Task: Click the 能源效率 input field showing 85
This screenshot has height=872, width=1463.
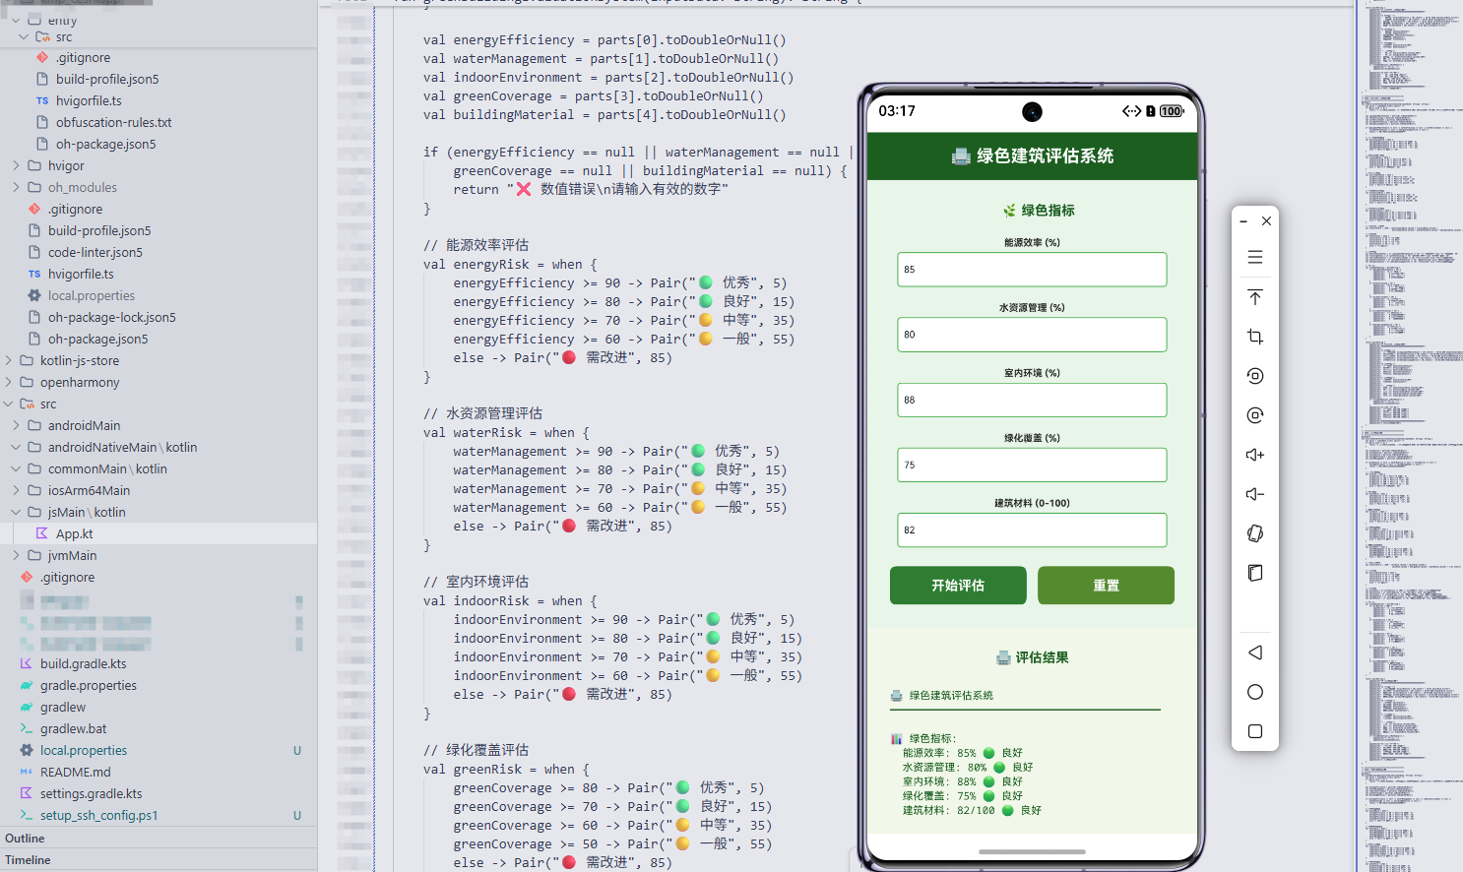Action: [x=1032, y=269]
